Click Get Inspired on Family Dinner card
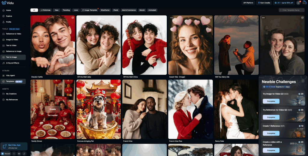308x156 pixels. point(52,115)
